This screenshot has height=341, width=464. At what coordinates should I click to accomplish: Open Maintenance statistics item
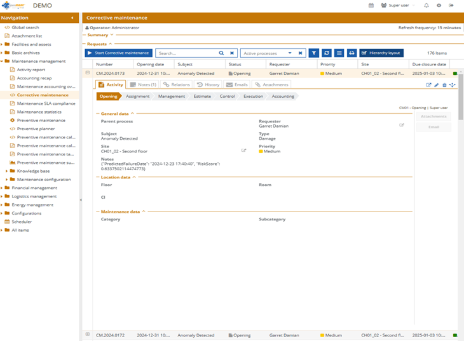39,112
